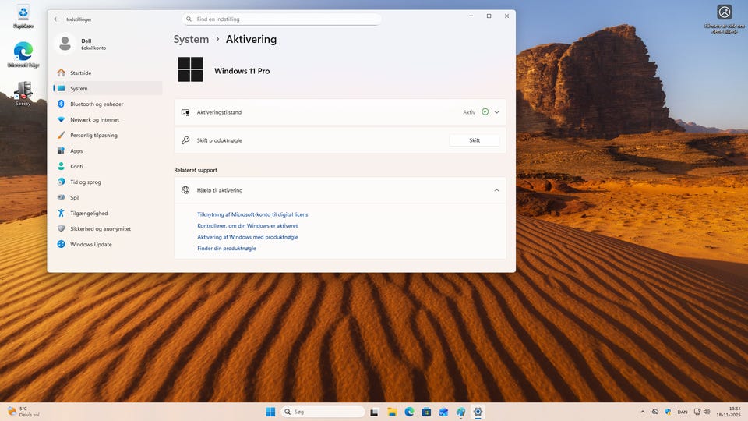748x421 pixels.
Task: Select Tid og sprog in sidebar
Action: (x=85, y=182)
